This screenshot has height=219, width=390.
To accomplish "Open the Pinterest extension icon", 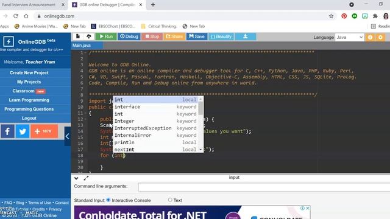I will coord(344,16).
